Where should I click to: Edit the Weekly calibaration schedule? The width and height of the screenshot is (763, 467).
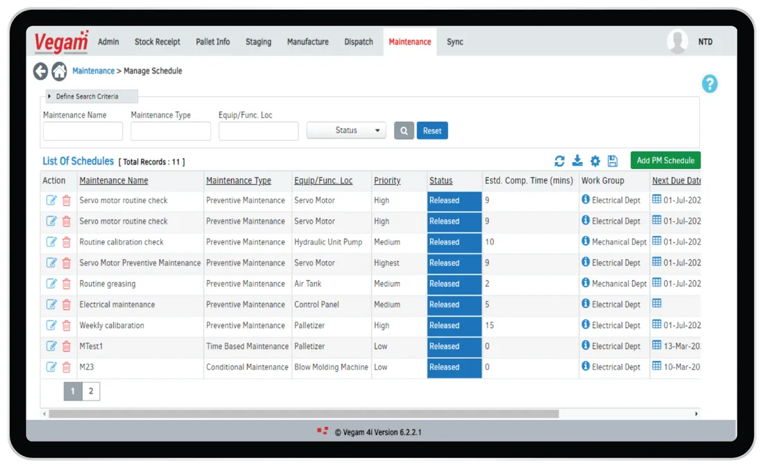(x=51, y=326)
